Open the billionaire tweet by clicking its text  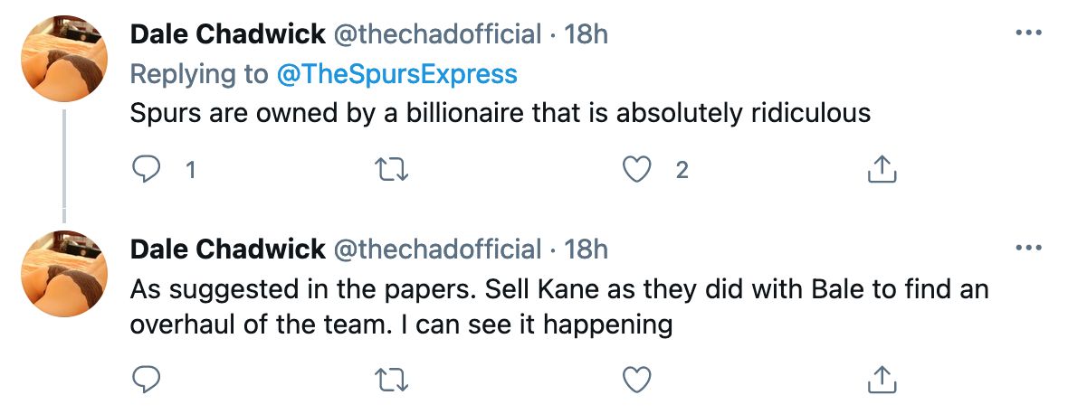500,113
